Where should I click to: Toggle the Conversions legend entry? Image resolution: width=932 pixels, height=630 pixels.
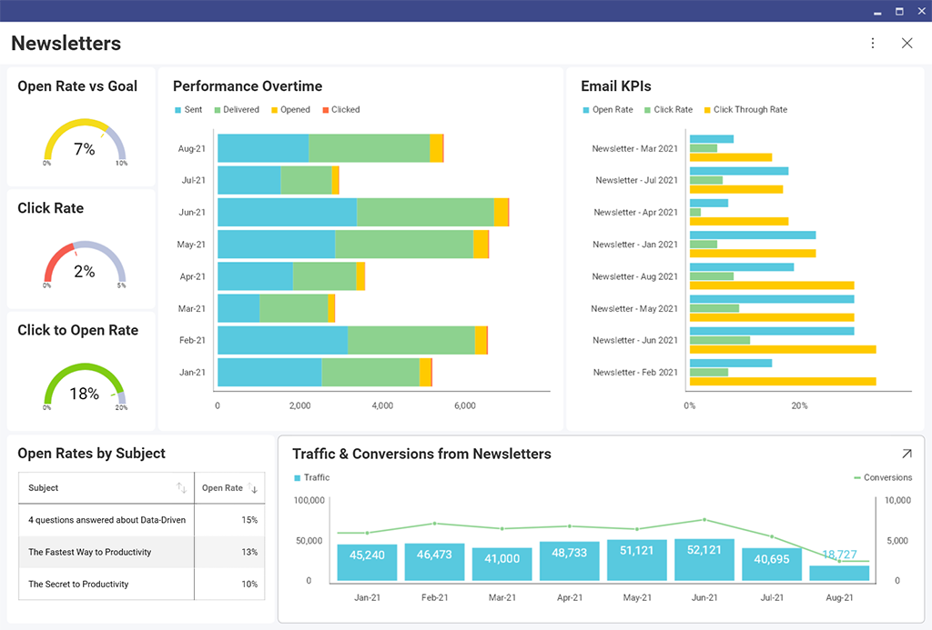[x=883, y=477]
